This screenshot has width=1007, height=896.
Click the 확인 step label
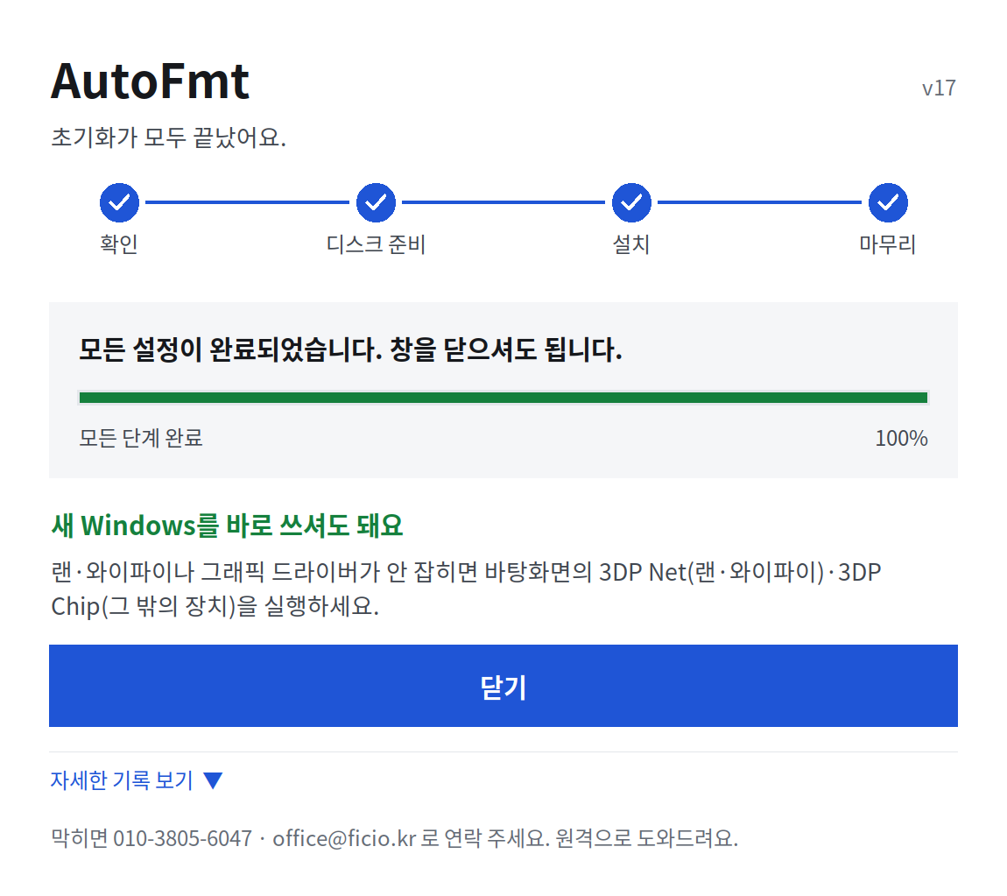click(x=119, y=244)
